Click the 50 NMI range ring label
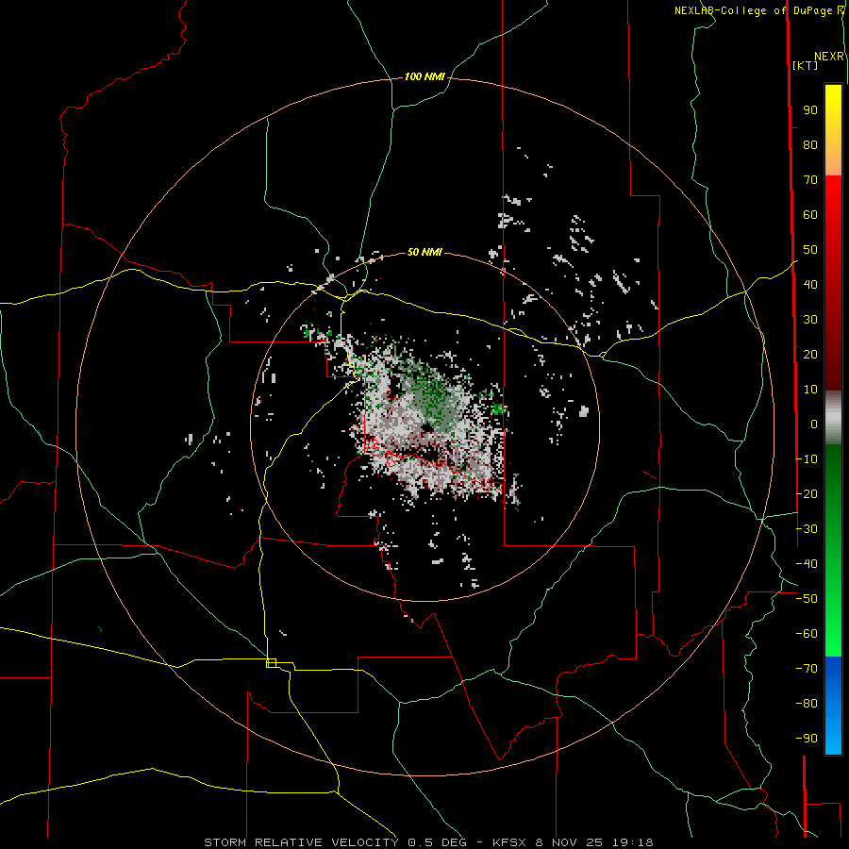 pyautogui.click(x=424, y=252)
